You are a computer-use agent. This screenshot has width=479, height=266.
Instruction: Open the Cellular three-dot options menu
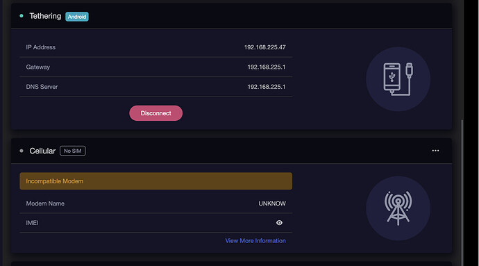point(435,151)
